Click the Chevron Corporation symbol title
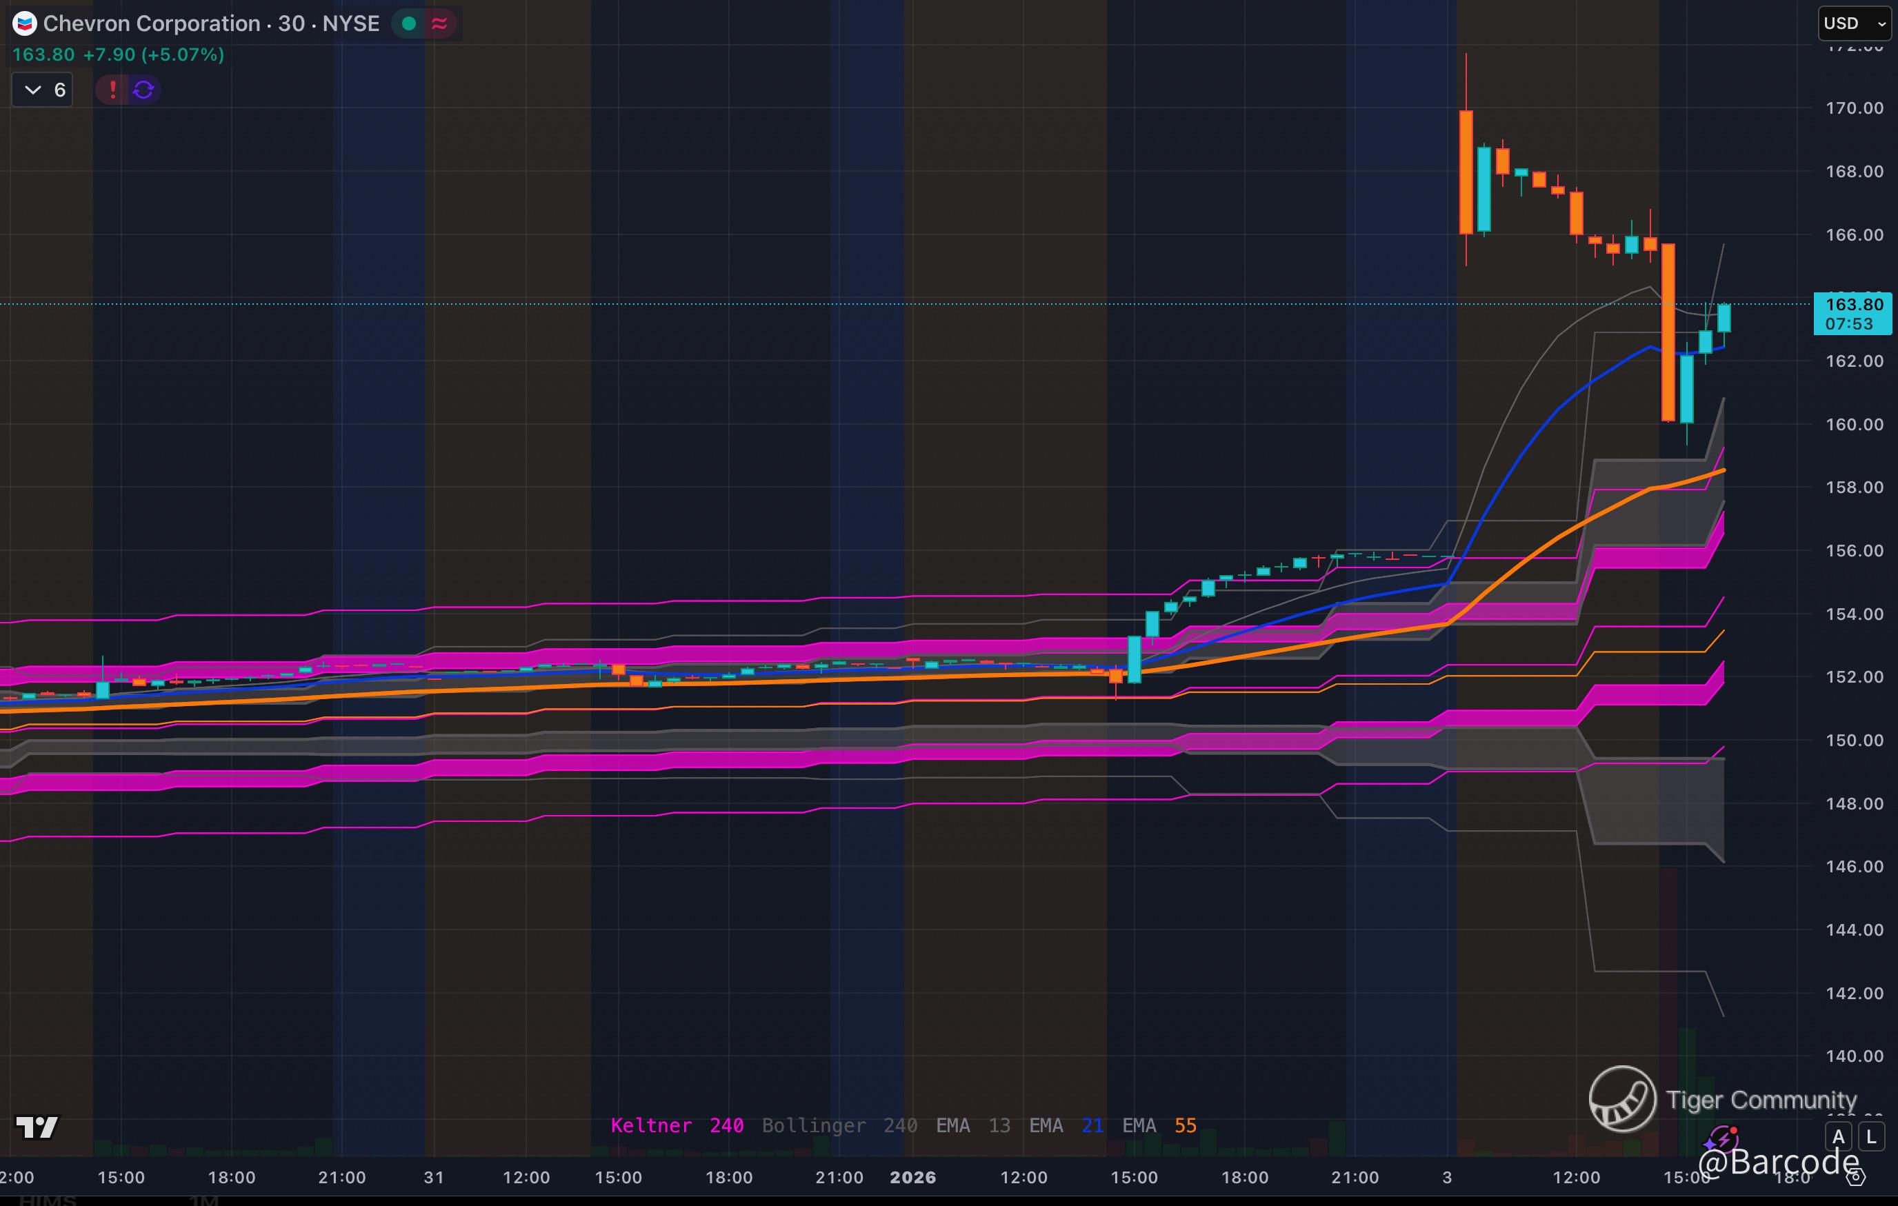 151,23
